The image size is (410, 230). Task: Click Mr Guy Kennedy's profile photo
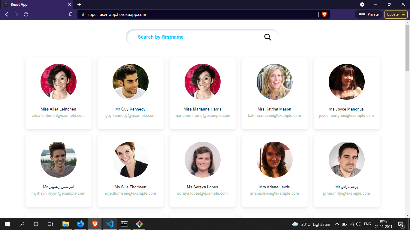tap(131, 82)
